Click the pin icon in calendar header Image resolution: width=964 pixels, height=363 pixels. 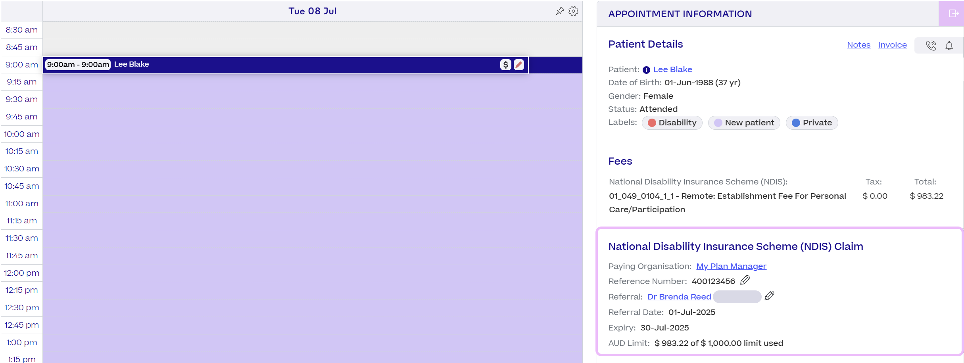click(560, 11)
